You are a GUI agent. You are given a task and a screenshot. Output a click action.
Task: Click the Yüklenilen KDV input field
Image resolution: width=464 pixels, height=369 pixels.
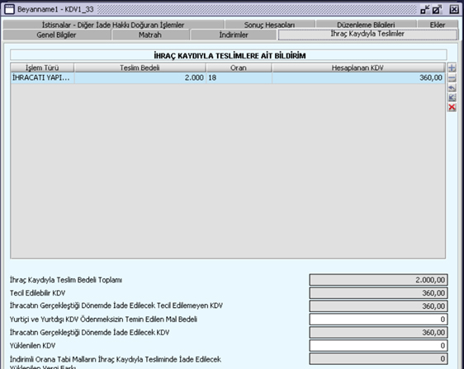378,346
